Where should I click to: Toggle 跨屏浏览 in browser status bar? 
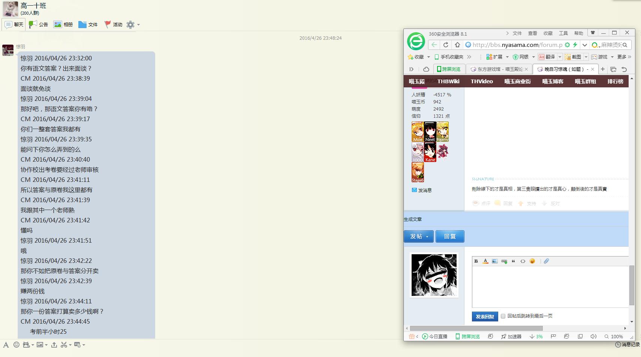(x=467, y=336)
